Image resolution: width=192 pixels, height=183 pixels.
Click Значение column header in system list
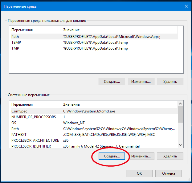[x=119, y=104]
